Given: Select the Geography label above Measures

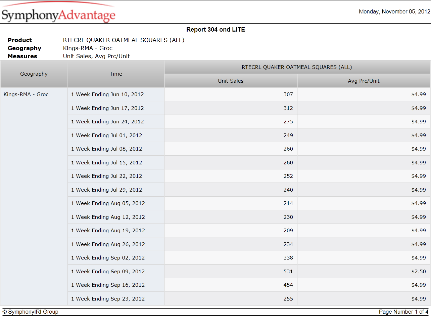Looking at the screenshot, I should (x=25, y=48).
